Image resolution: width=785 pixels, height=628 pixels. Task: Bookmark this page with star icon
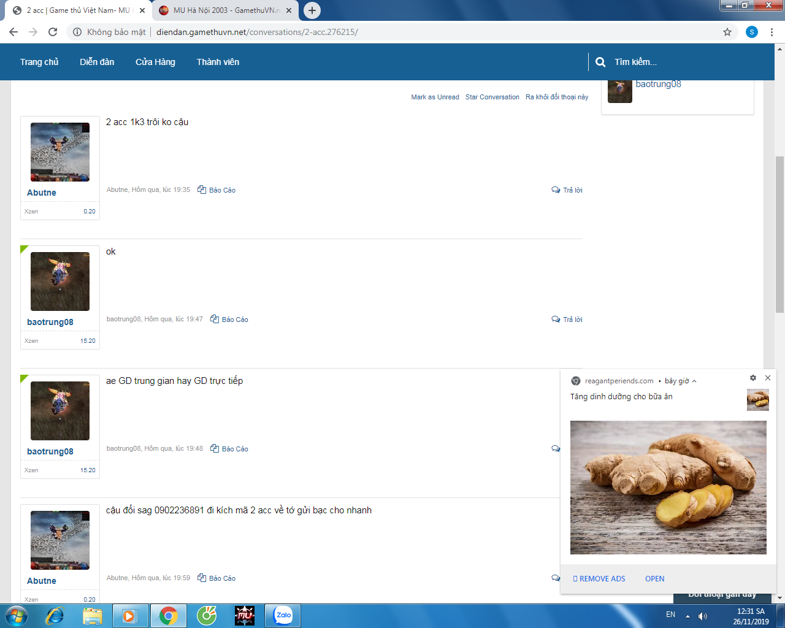tap(727, 32)
